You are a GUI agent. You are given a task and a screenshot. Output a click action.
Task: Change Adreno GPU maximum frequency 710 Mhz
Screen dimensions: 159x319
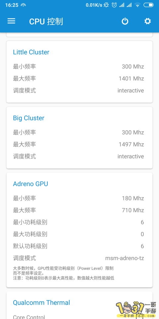tap(79, 210)
